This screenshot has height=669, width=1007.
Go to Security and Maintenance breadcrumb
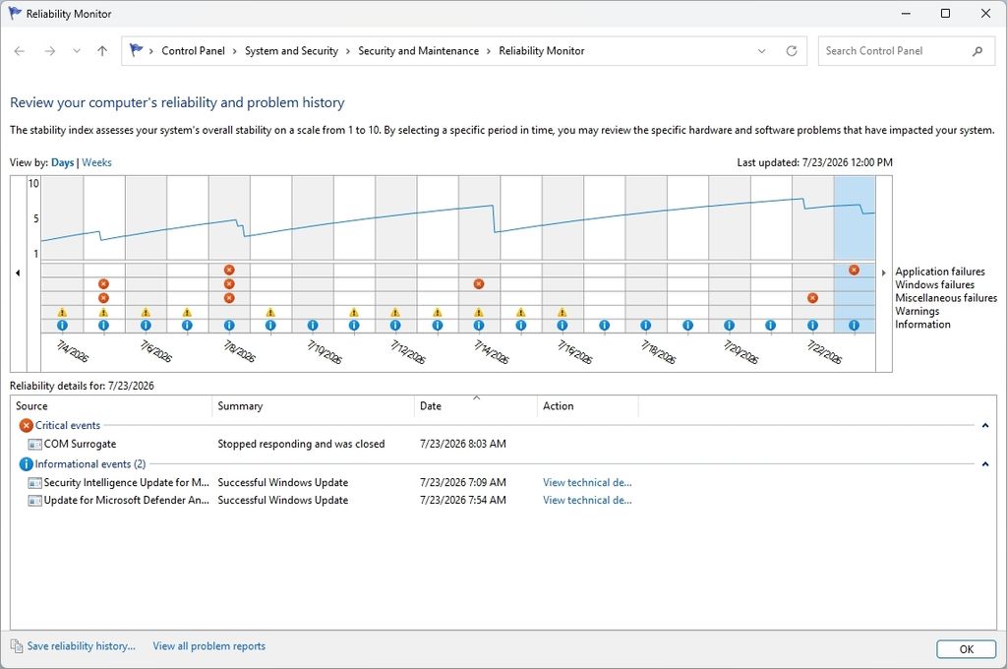(418, 51)
